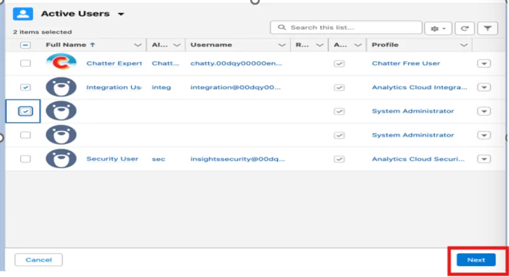Open list view settings gear menu

438,29
